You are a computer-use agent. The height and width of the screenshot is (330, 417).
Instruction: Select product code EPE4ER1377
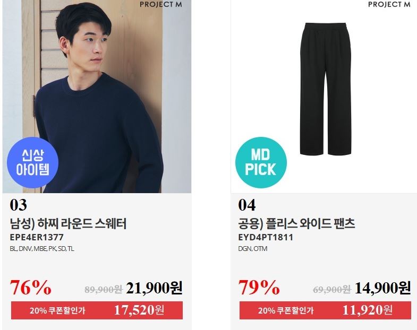[37, 237]
